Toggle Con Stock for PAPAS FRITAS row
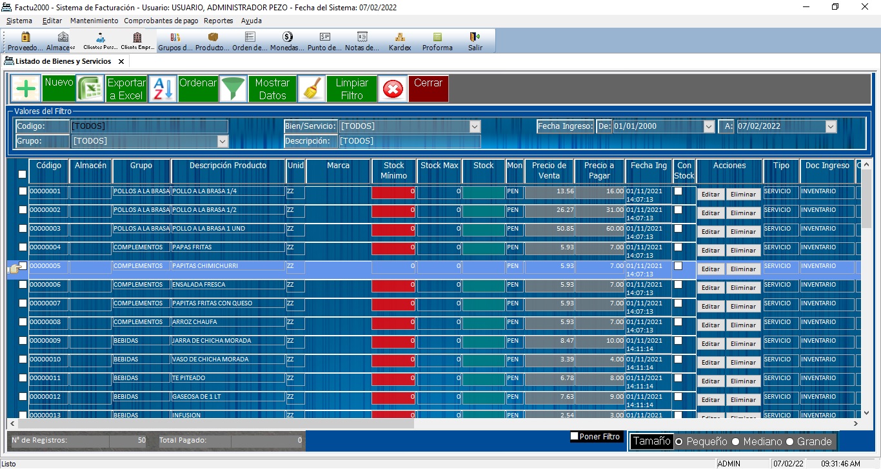 point(678,247)
